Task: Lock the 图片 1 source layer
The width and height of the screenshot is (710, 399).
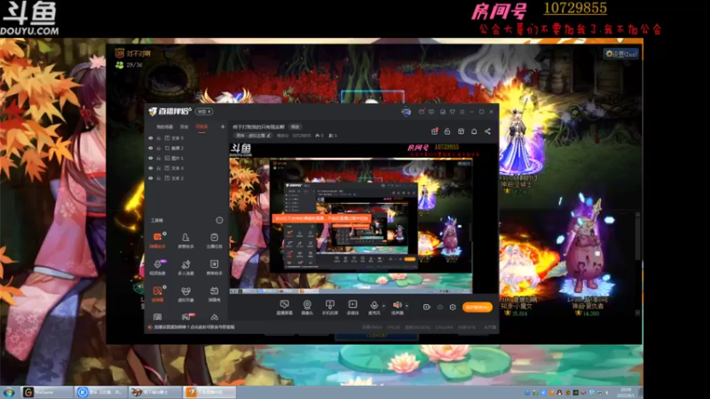Action: (159, 158)
